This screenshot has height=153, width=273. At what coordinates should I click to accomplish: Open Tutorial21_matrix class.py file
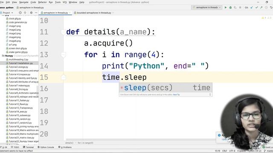click(20, 138)
